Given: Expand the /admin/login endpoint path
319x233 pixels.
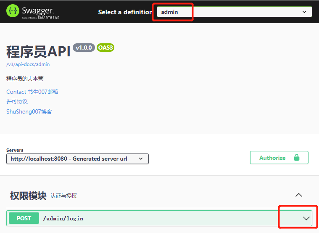Looking at the screenshot, I should (63, 219).
